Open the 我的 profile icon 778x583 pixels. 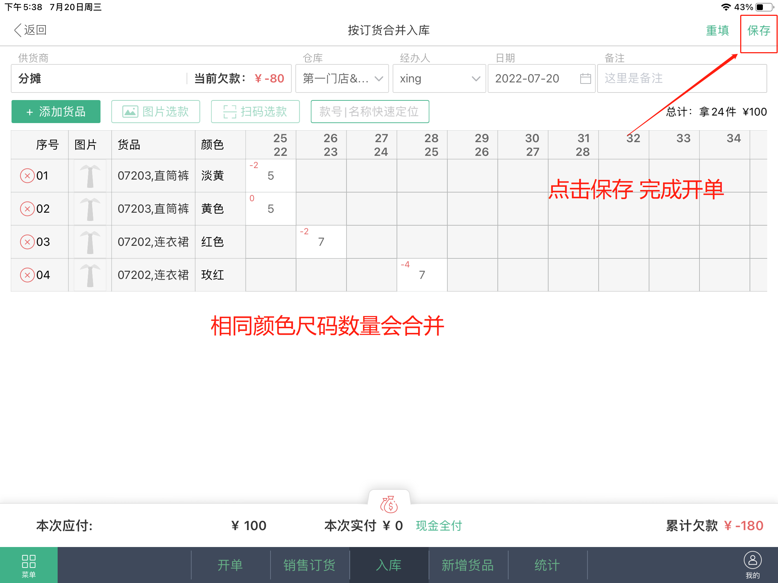752,565
